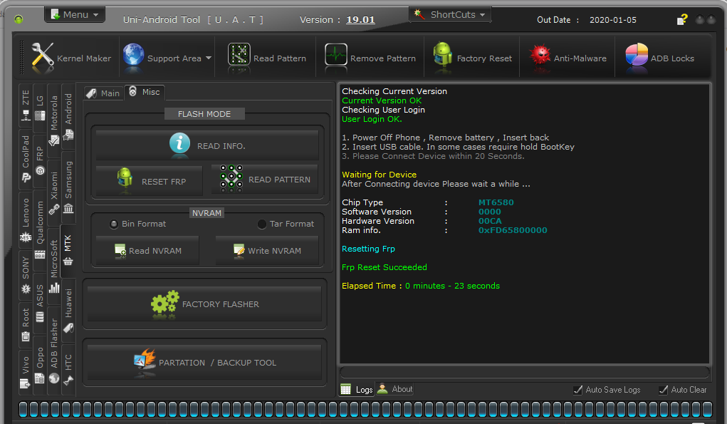Open the ShortCuts dropdown
The image size is (727, 424).
point(450,14)
